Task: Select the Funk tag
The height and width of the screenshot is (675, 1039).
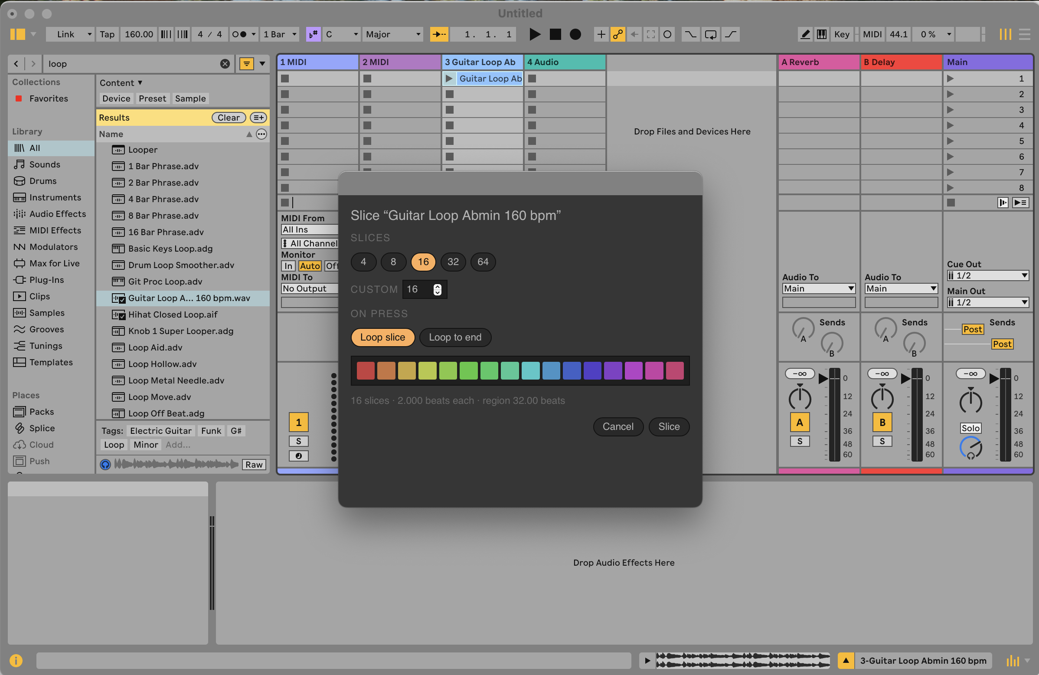Action: coord(211,430)
